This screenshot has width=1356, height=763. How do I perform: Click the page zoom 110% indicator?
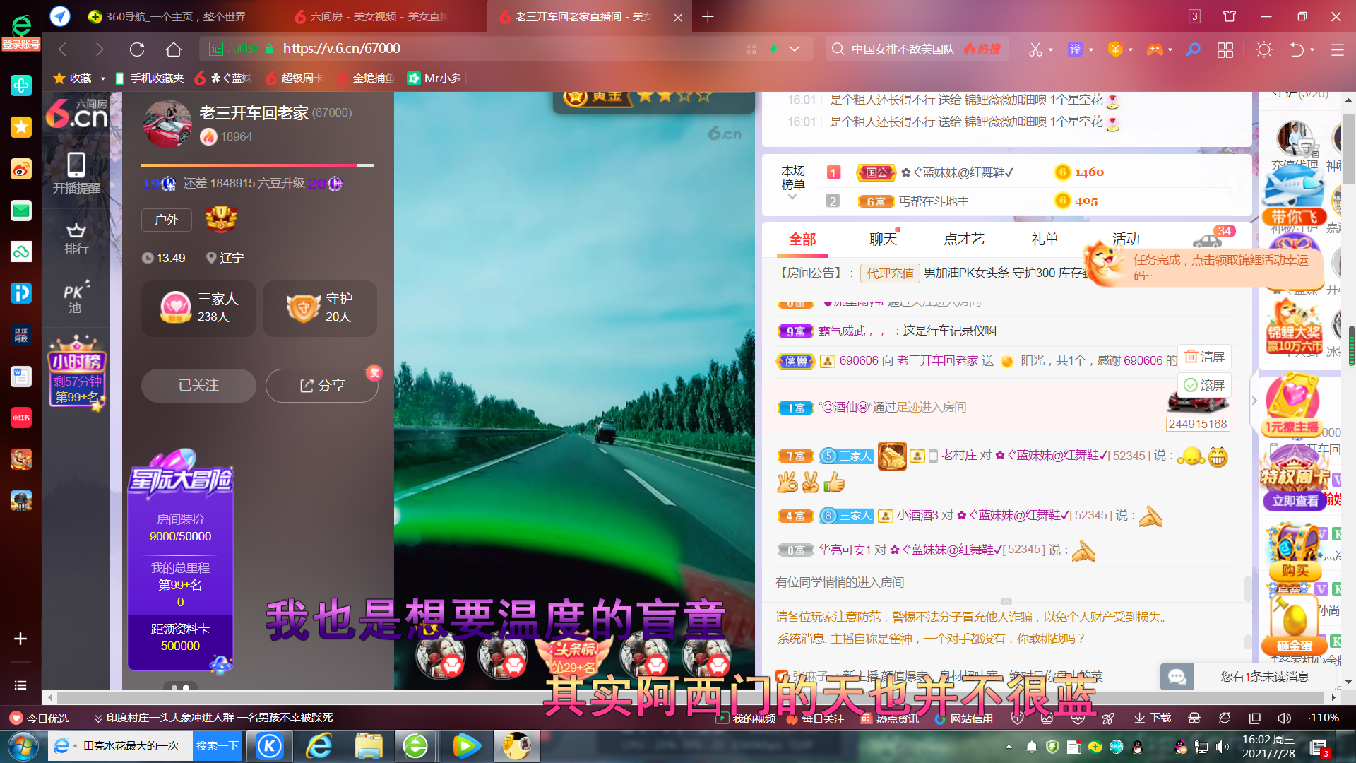pos(1324,718)
